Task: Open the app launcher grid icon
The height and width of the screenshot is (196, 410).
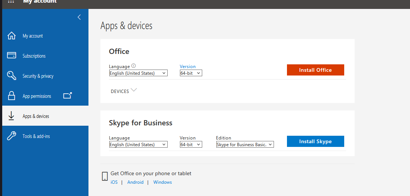Action: point(11,1)
